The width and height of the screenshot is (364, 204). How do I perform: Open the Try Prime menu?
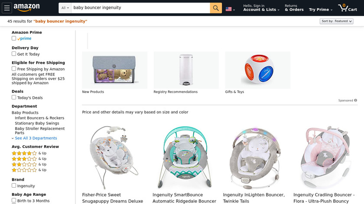click(x=321, y=10)
